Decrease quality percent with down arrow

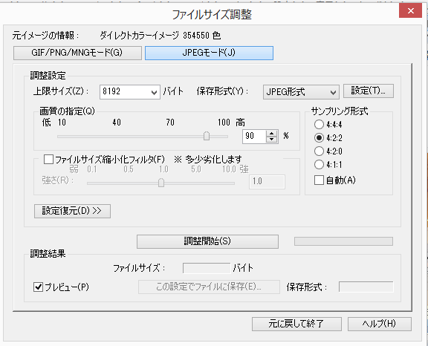[271, 140]
